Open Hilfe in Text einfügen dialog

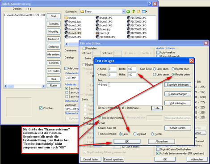click(157, 108)
